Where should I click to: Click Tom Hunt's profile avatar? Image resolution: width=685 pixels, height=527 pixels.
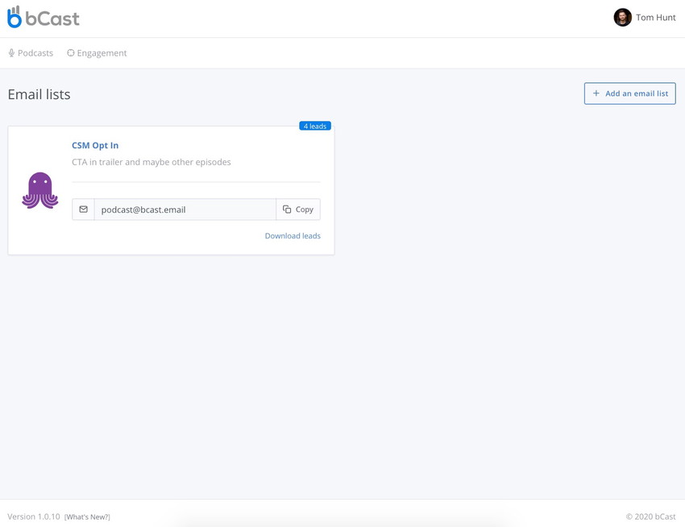click(x=622, y=17)
